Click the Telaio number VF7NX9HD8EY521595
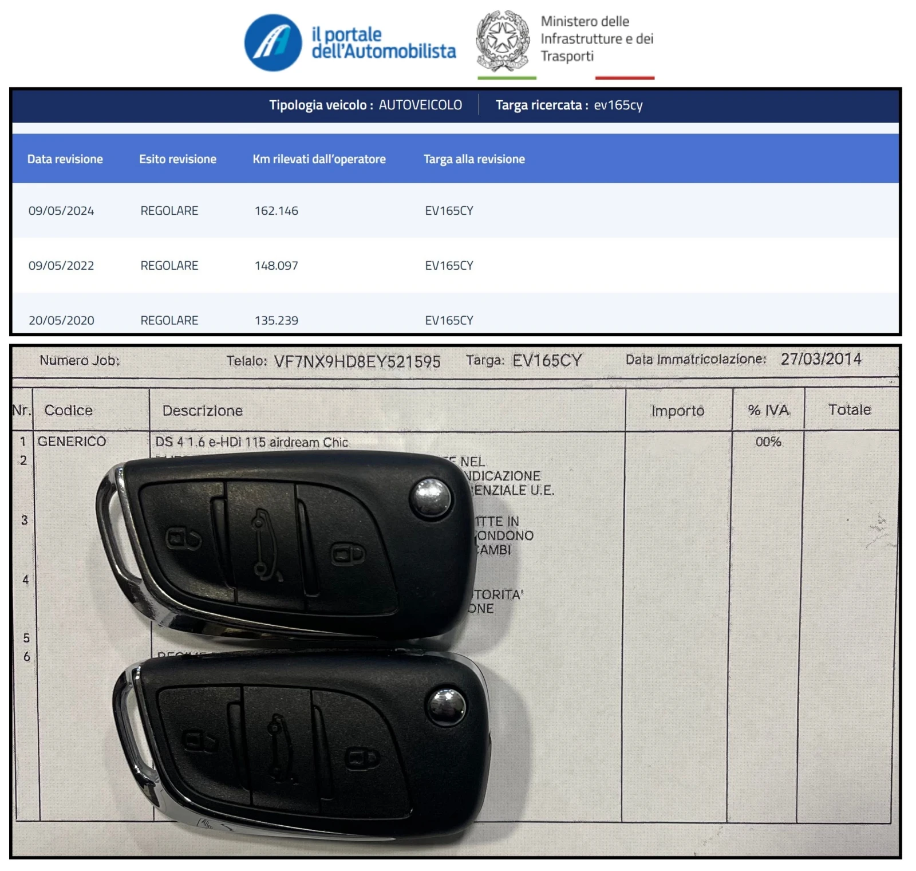 (x=357, y=361)
